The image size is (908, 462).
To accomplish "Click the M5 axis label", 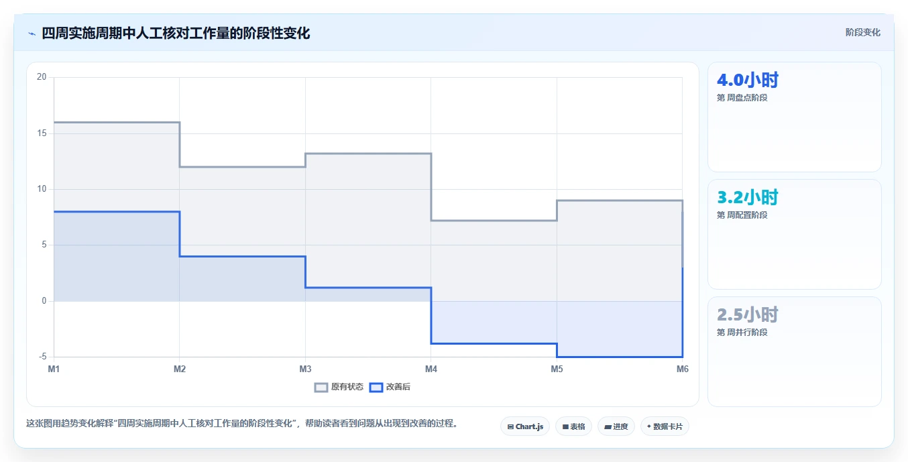I will [x=557, y=369].
